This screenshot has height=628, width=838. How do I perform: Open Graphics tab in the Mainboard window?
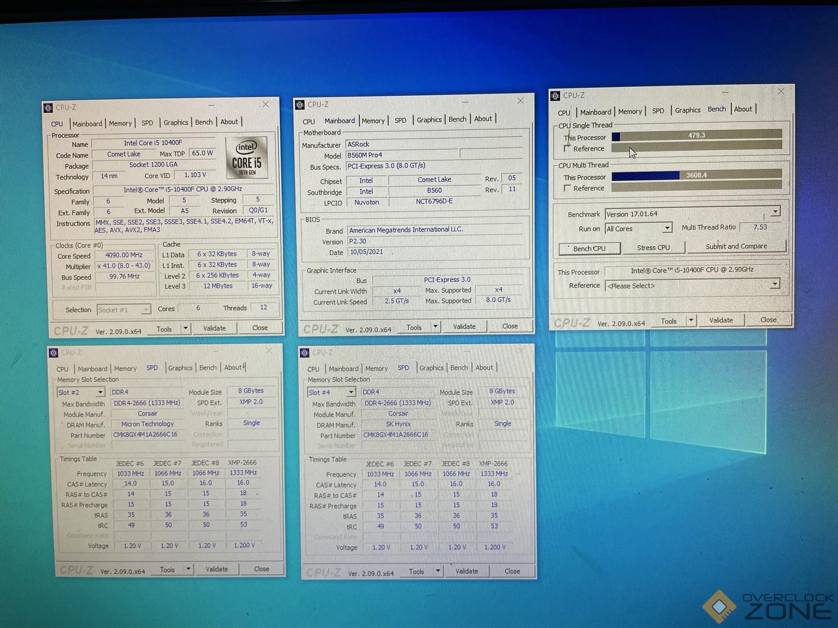429,120
